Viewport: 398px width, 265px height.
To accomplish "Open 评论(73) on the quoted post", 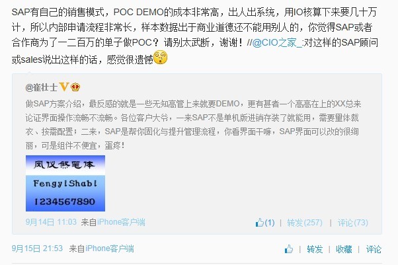I will pos(352,223).
